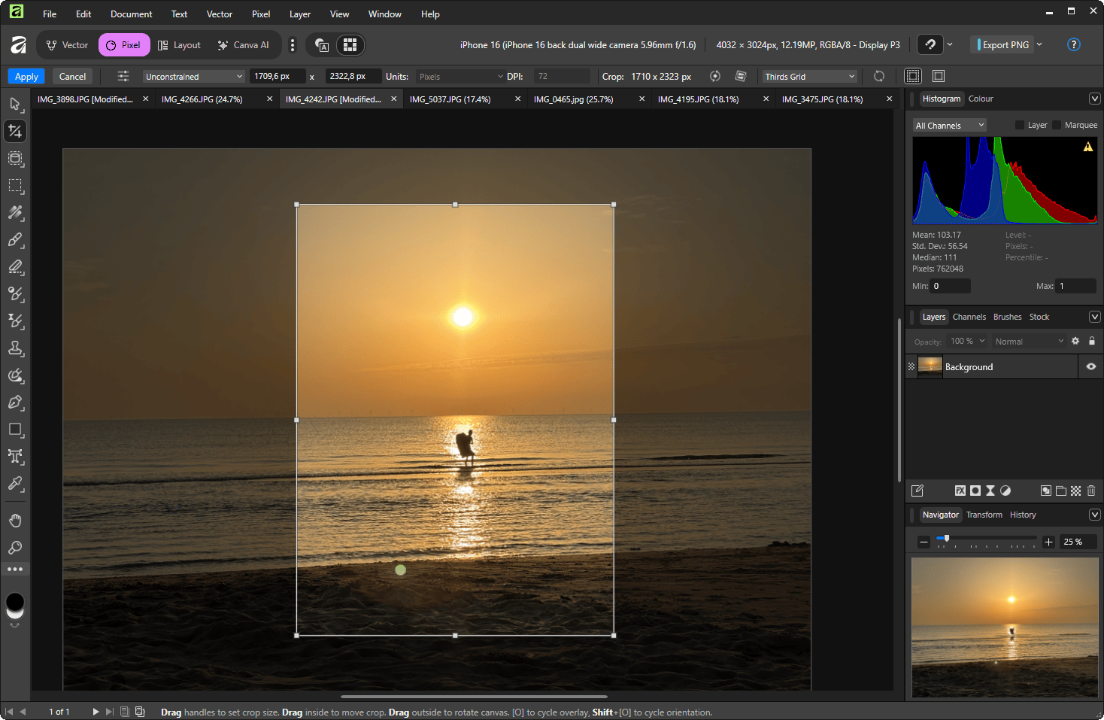Viewport: 1104px width, 720px height.
Task: Tick the Layer checkbox in Histogram panel
Action: [1020, 125]
